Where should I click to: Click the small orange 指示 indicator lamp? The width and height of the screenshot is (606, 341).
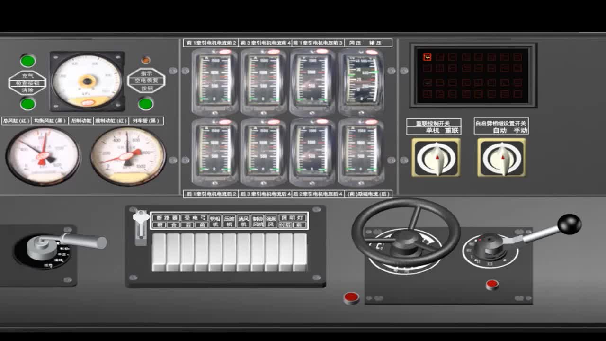click(x=146, y=60)
